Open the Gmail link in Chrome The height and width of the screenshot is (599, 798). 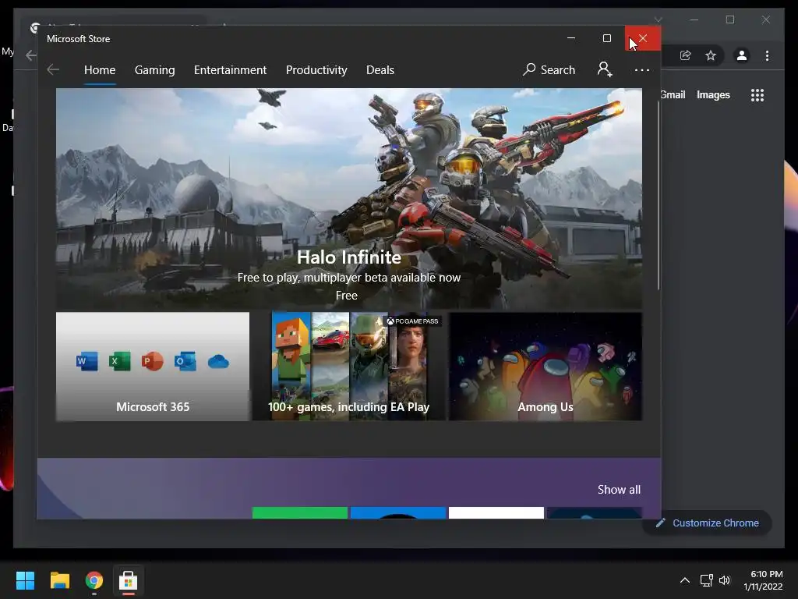673,94
